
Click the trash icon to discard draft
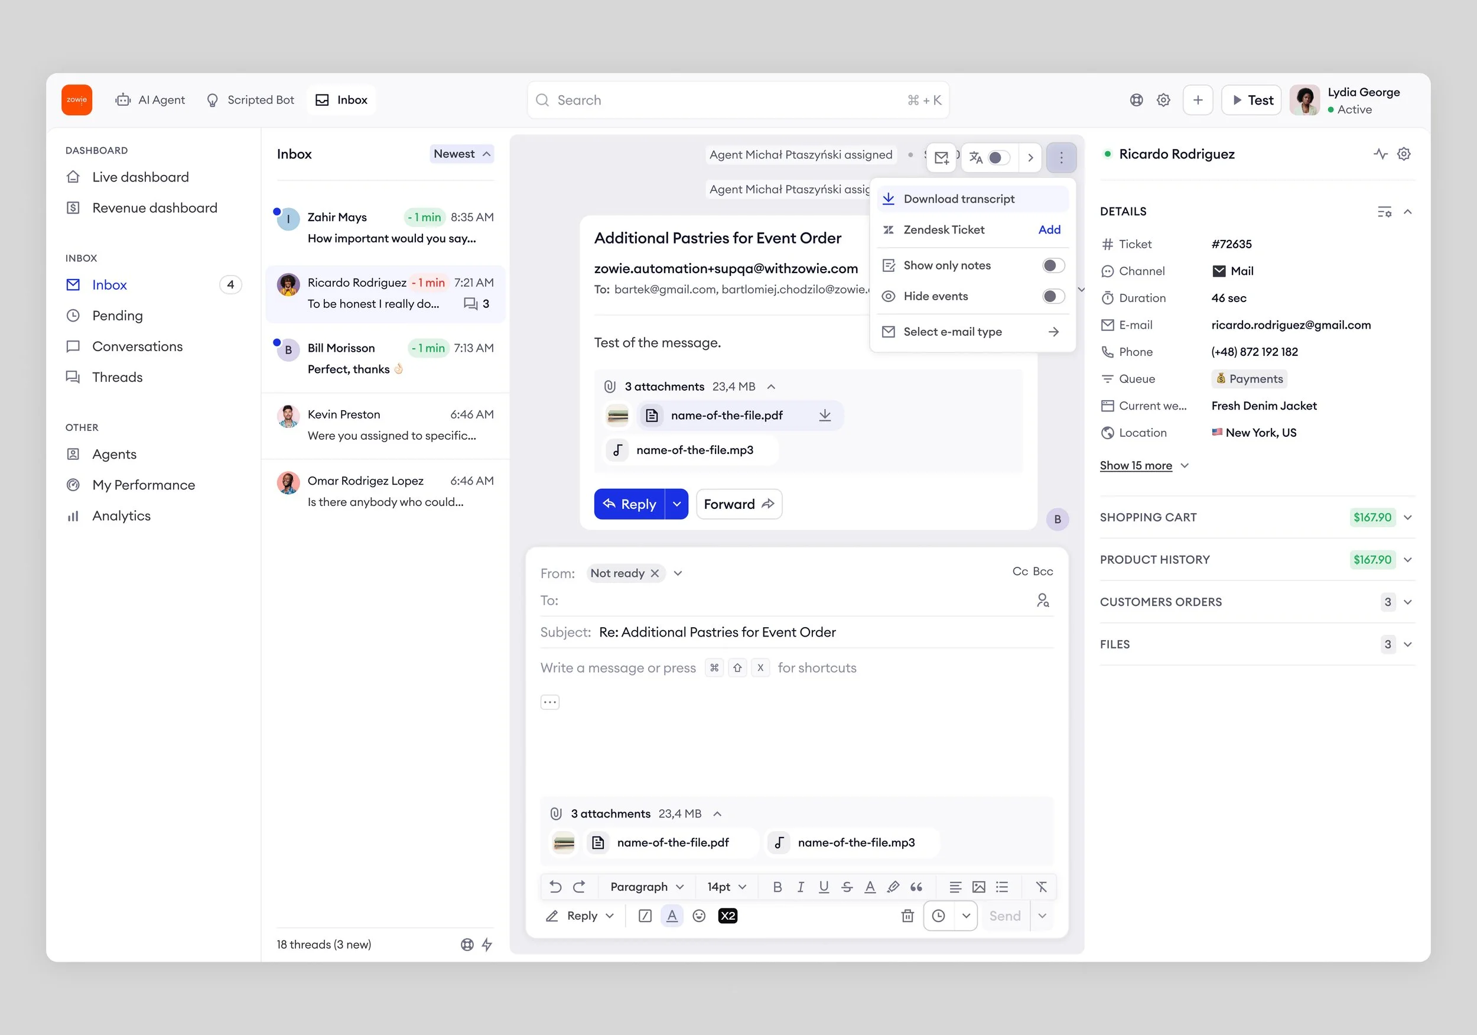(907, 916)
